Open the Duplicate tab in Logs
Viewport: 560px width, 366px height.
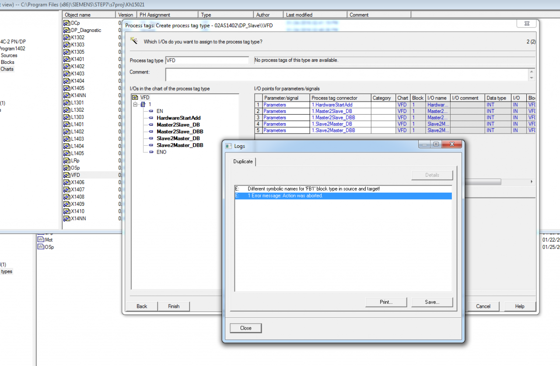(243, 162)
